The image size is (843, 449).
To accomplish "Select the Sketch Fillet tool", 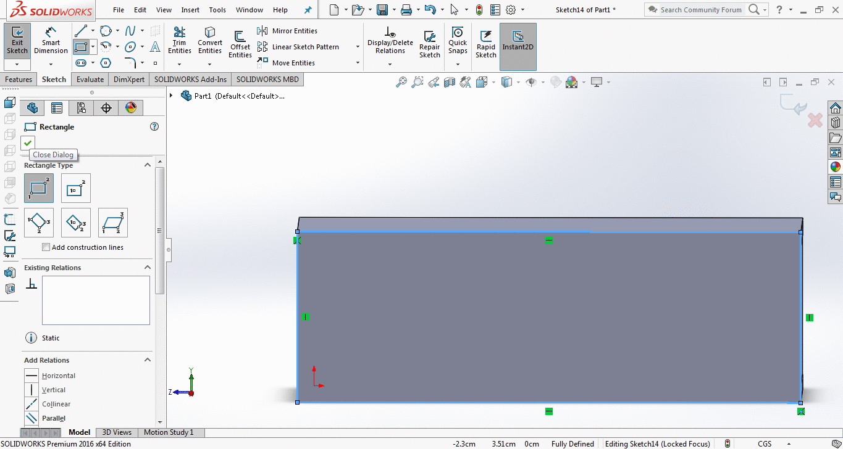I will click(130, 63).
